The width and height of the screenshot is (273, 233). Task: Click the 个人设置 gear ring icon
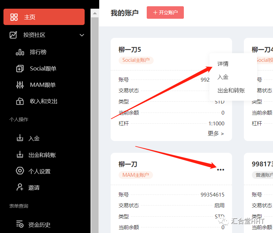point(20,170)
